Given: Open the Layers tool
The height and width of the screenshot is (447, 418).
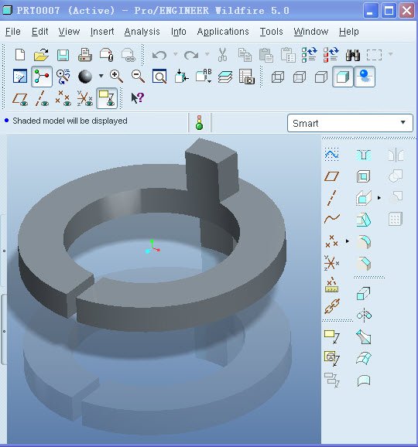Looking at the screenshot, I should pyautogui.click(x=225, y=77).
